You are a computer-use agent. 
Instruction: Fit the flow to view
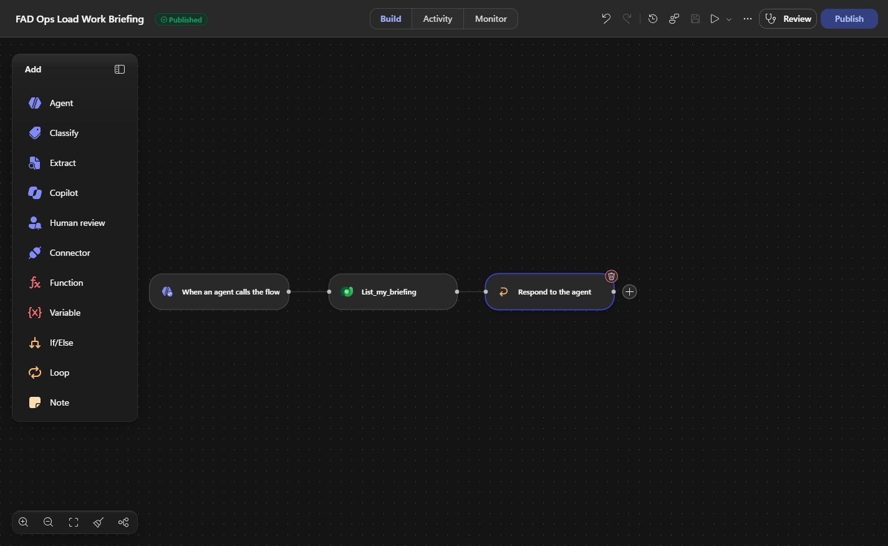[74, 522]
